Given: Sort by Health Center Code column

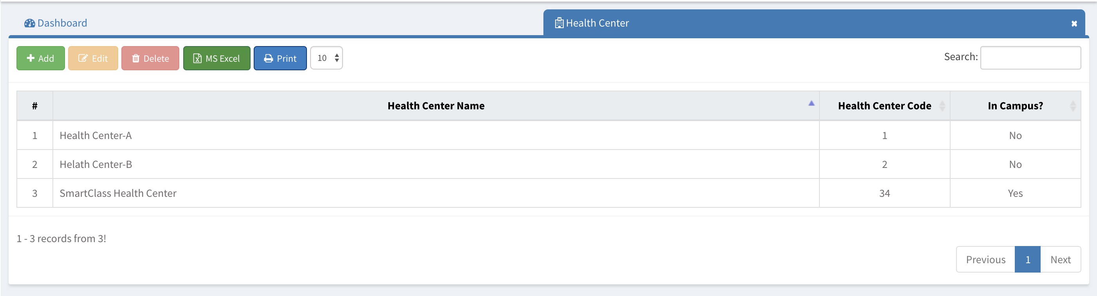Looking at the screenshot, I should (884, 106).
